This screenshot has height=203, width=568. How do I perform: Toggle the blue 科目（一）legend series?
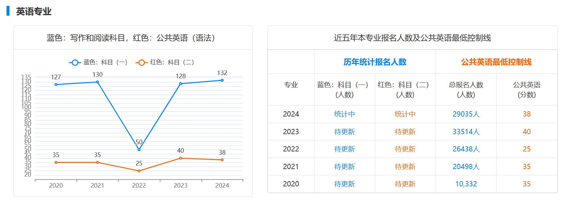pos(98,62)
